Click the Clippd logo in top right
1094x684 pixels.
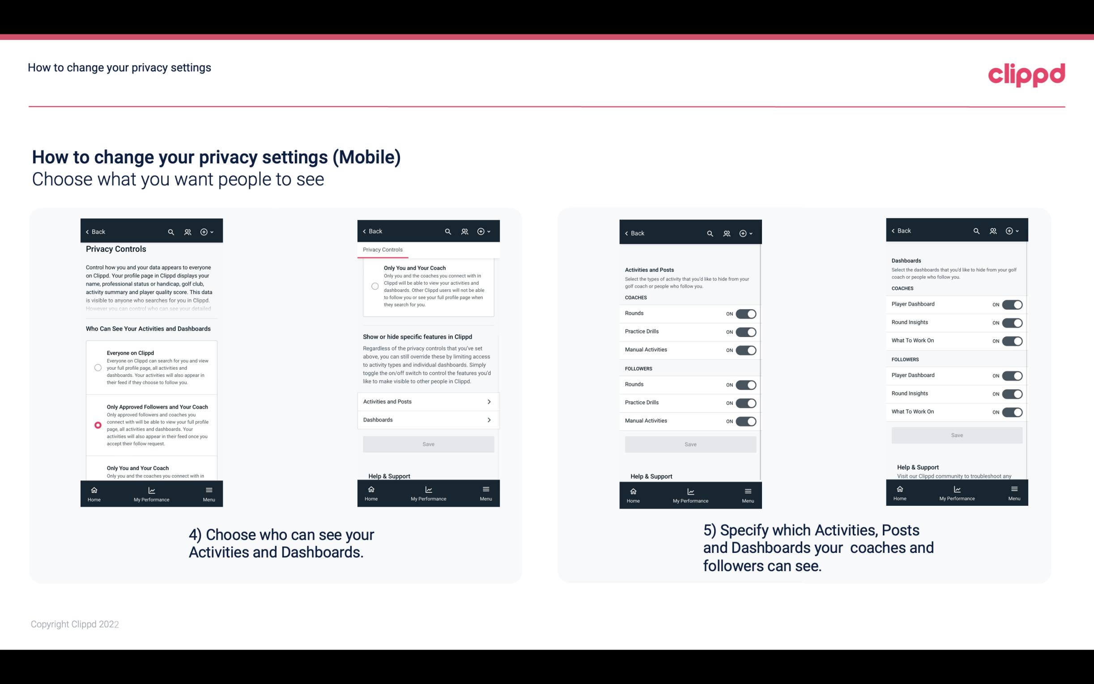[1027, 73]
